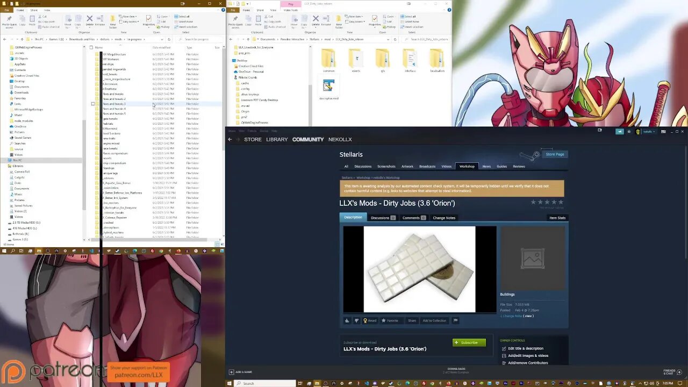This screenshot has height=387, width=688.
Task: Switch to the Change Notes tab
Action: (x=444, y=218)
